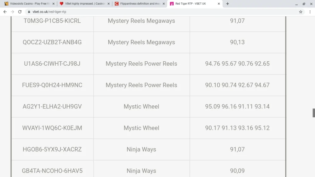
Task: Click Ninja Ways in the GB4TA row
Action: click(x=141, y=171)
